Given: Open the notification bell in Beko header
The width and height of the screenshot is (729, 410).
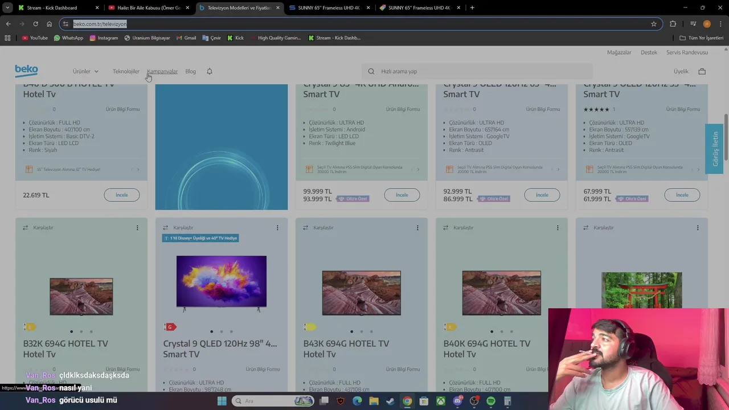Looking at the screenshot, I should pyautogui.click(x=210, y=71).
